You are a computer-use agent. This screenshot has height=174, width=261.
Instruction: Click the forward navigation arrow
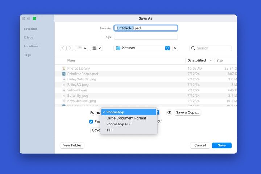pyautogui.click(x=70, y=48)
